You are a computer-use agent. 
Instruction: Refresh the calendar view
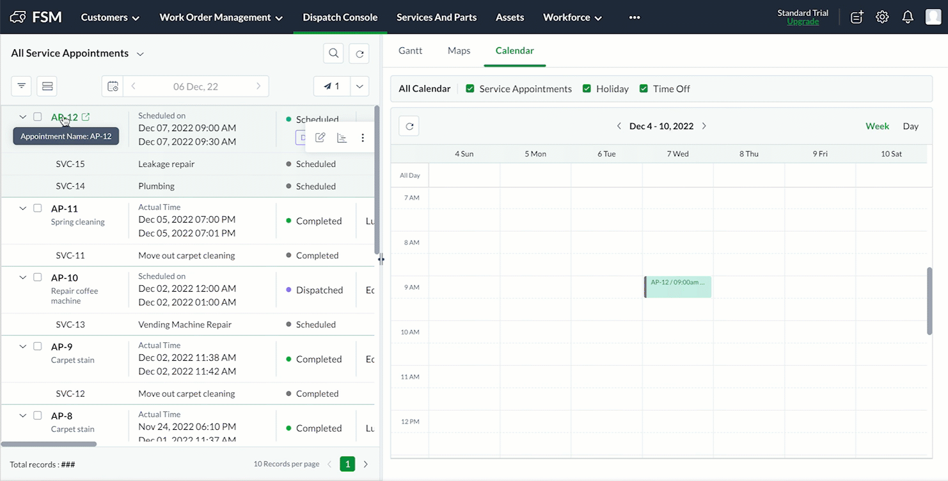(409, 126)
